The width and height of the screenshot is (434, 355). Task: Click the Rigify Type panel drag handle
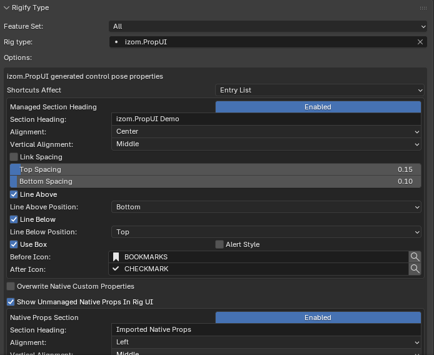pos(423,7)
